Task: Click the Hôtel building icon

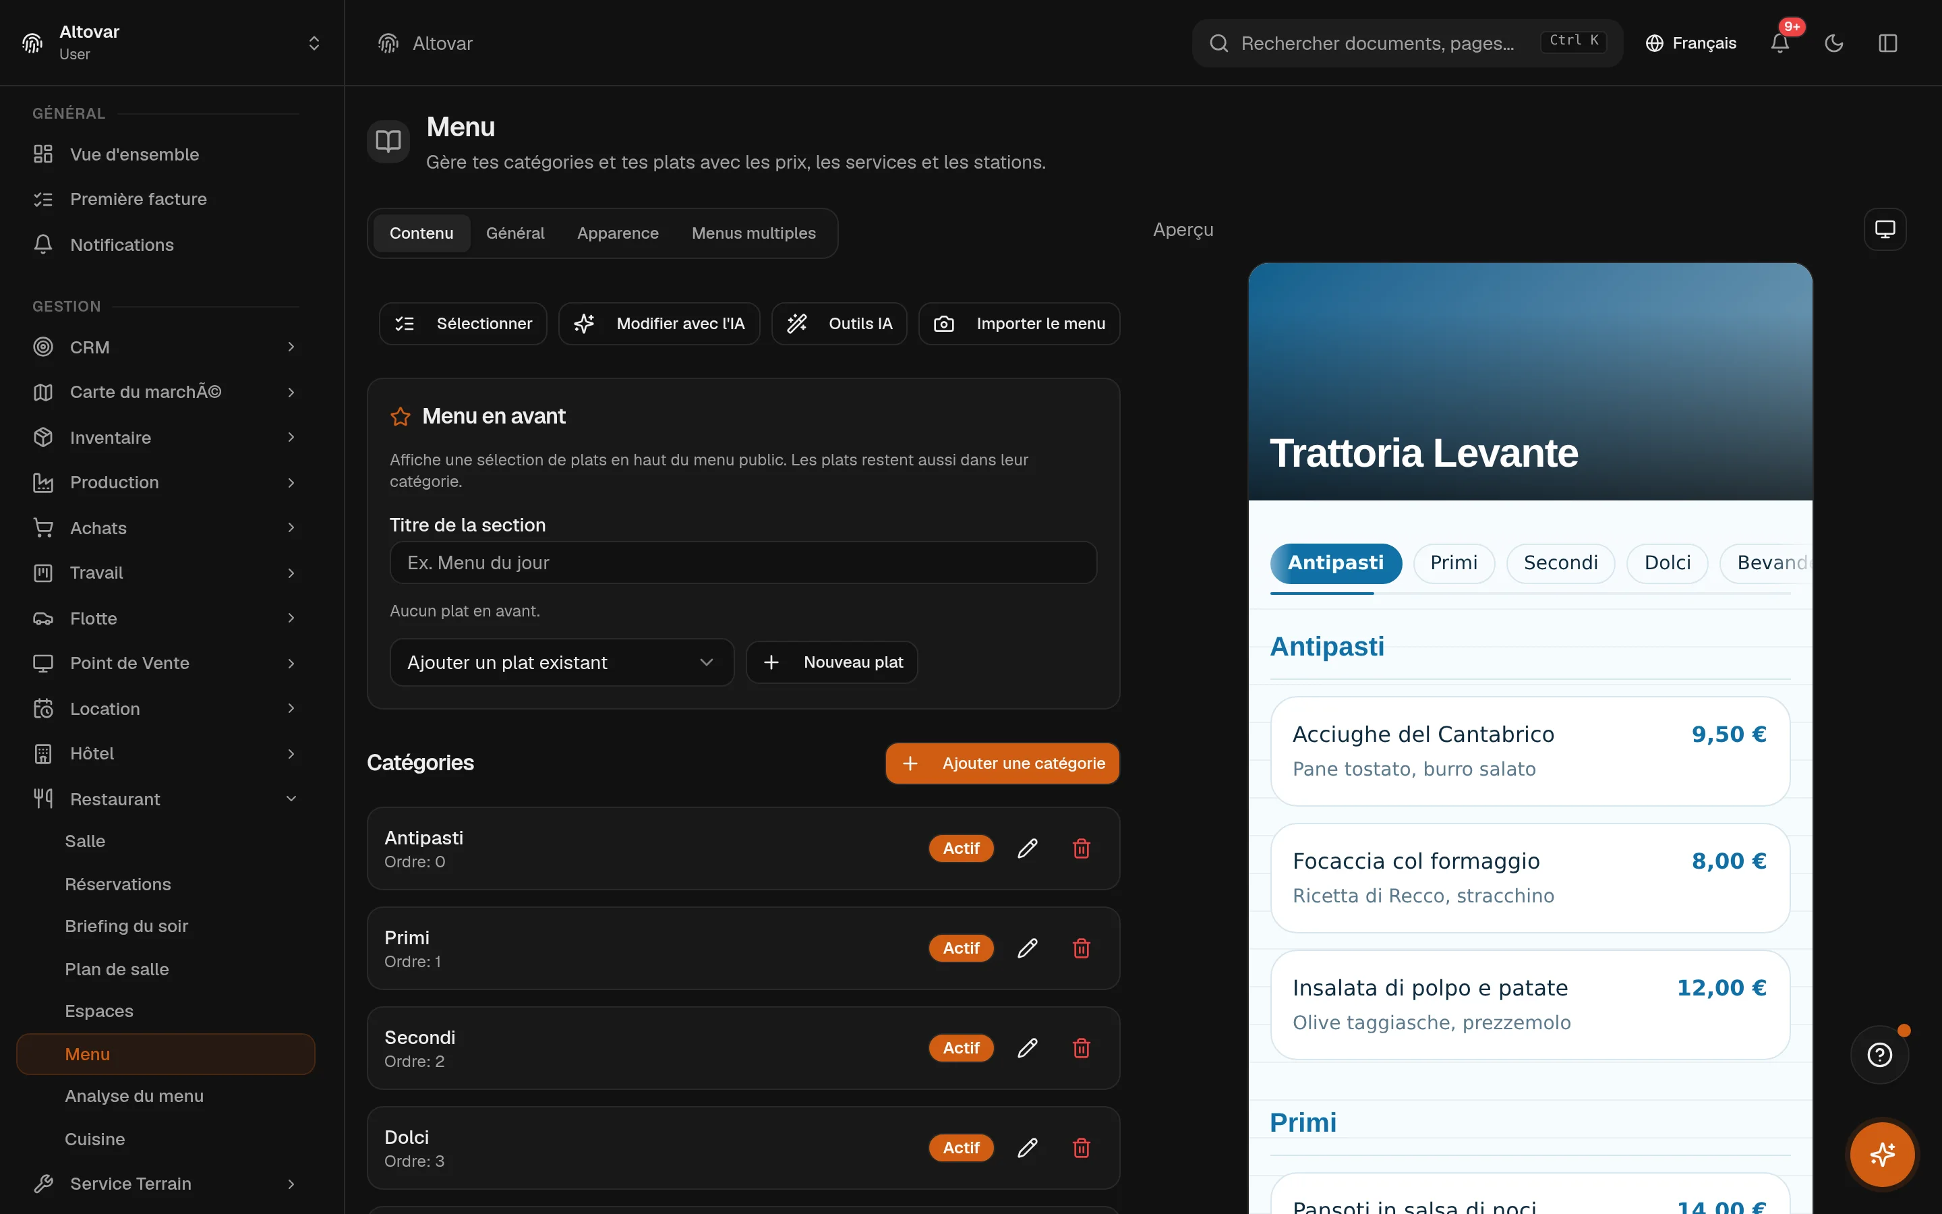Action: click(x=43, y=753)
